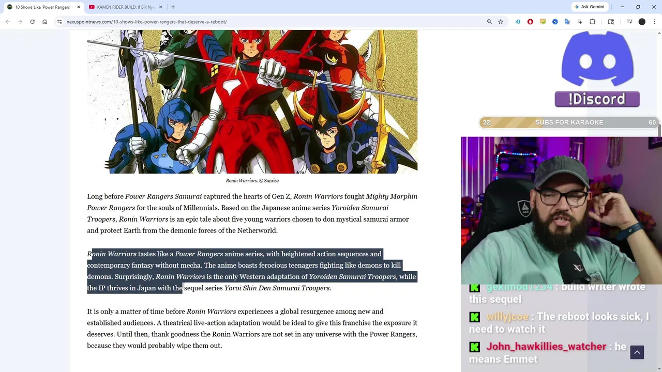
Task: Click the 'It is only a matter' paragraph
Action: pyautogui.click(x=252, y=329)
